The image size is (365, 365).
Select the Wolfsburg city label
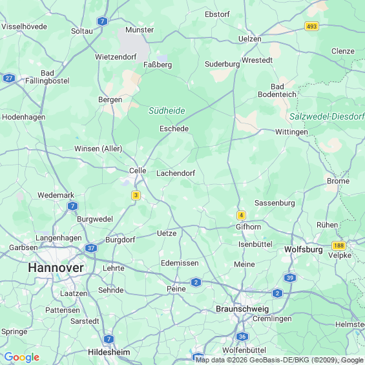304,249
